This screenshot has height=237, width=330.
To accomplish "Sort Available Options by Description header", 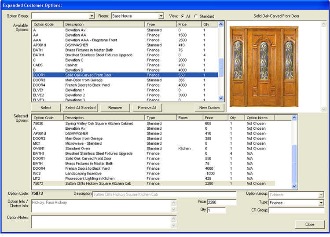I will coord(104,24).
